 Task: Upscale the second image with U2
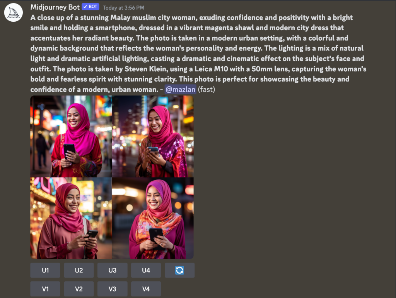click(79, 270)
